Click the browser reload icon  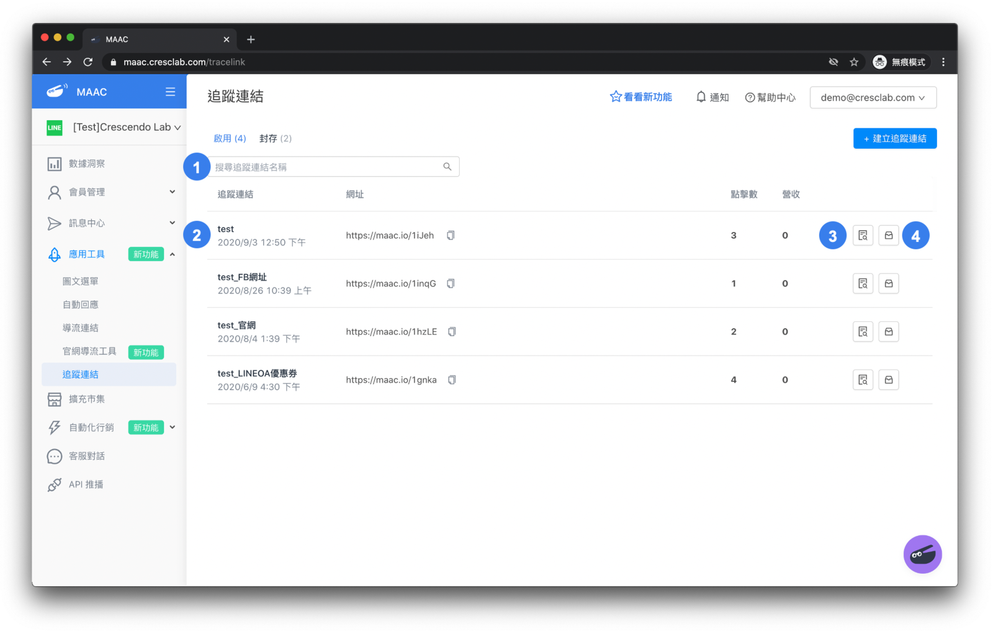(88, 62)
